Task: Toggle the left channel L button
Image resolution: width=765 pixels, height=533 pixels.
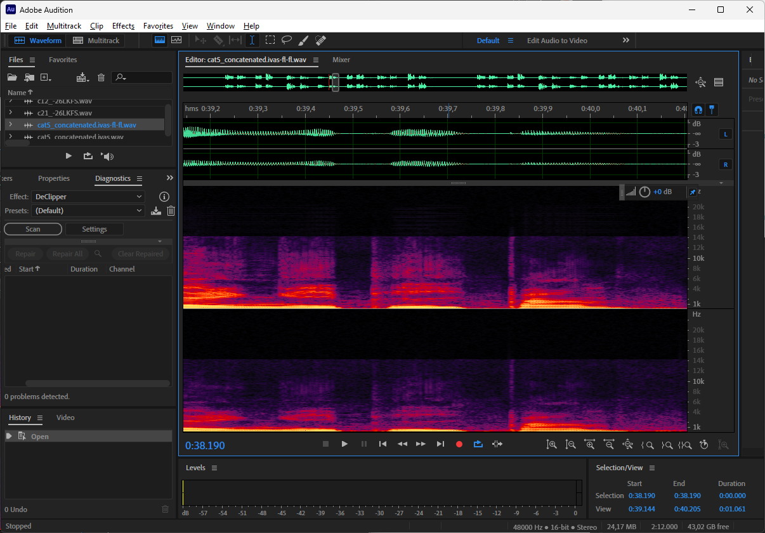Action: (724, 134)
